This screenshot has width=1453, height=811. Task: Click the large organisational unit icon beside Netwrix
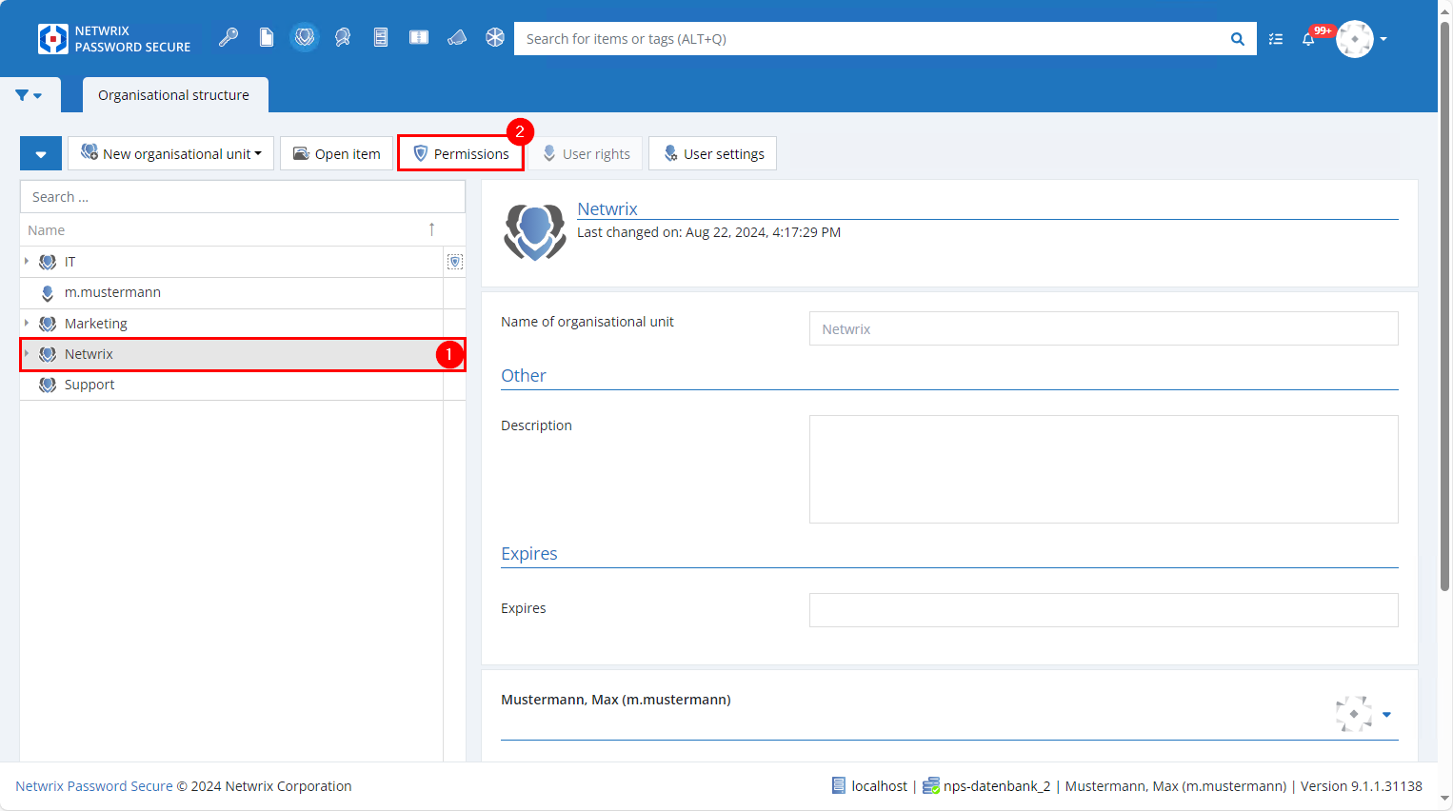(x=534, y=231)
